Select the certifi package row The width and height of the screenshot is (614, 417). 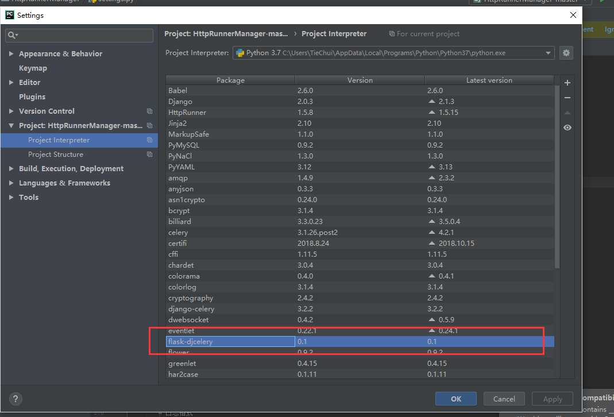coord(360,243)
